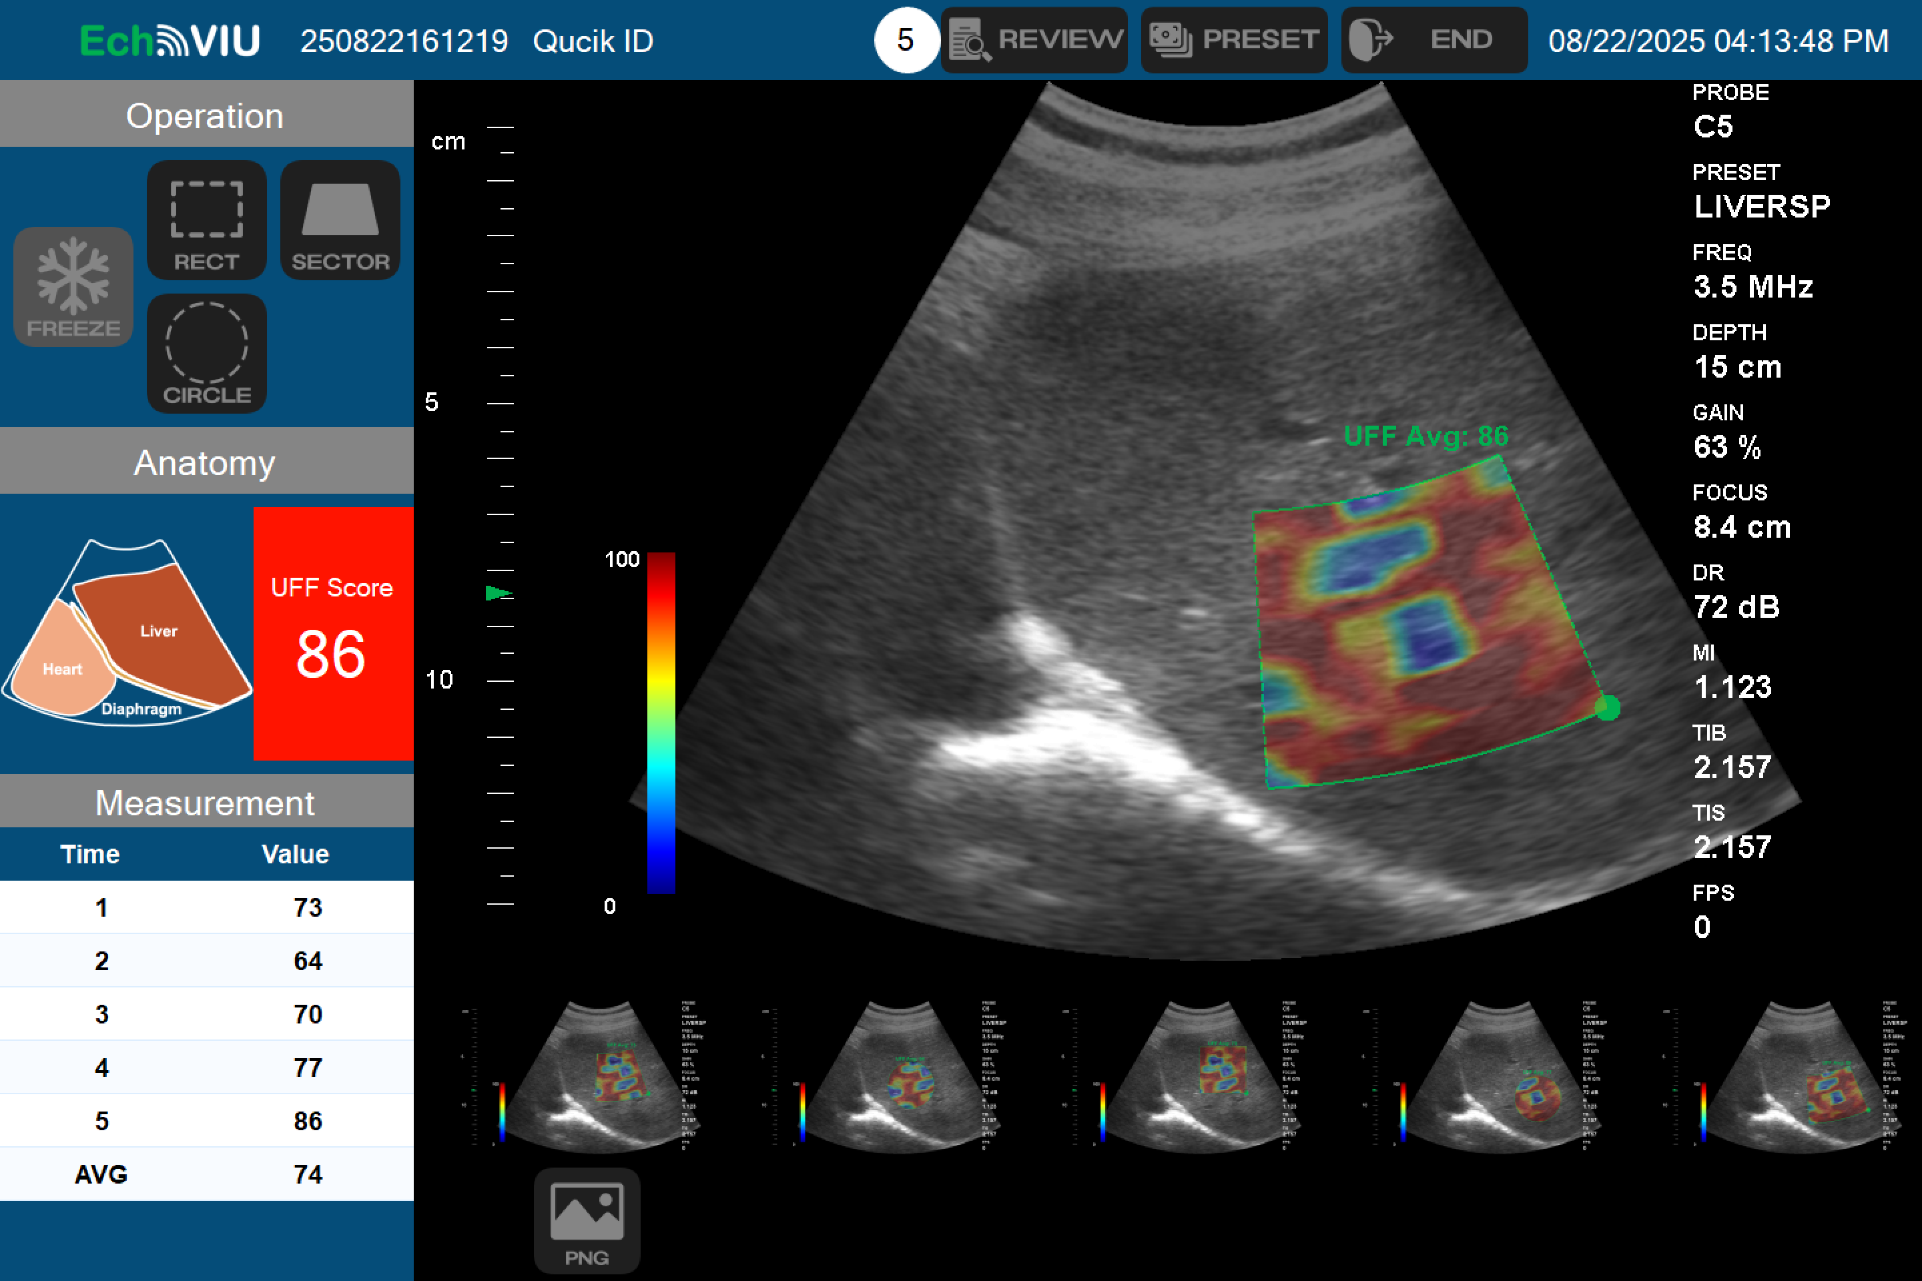Click the 10 cm depth ruler mark
Image resolution: width=1922 pixels, height=1281 pixels.
[439, 680]
